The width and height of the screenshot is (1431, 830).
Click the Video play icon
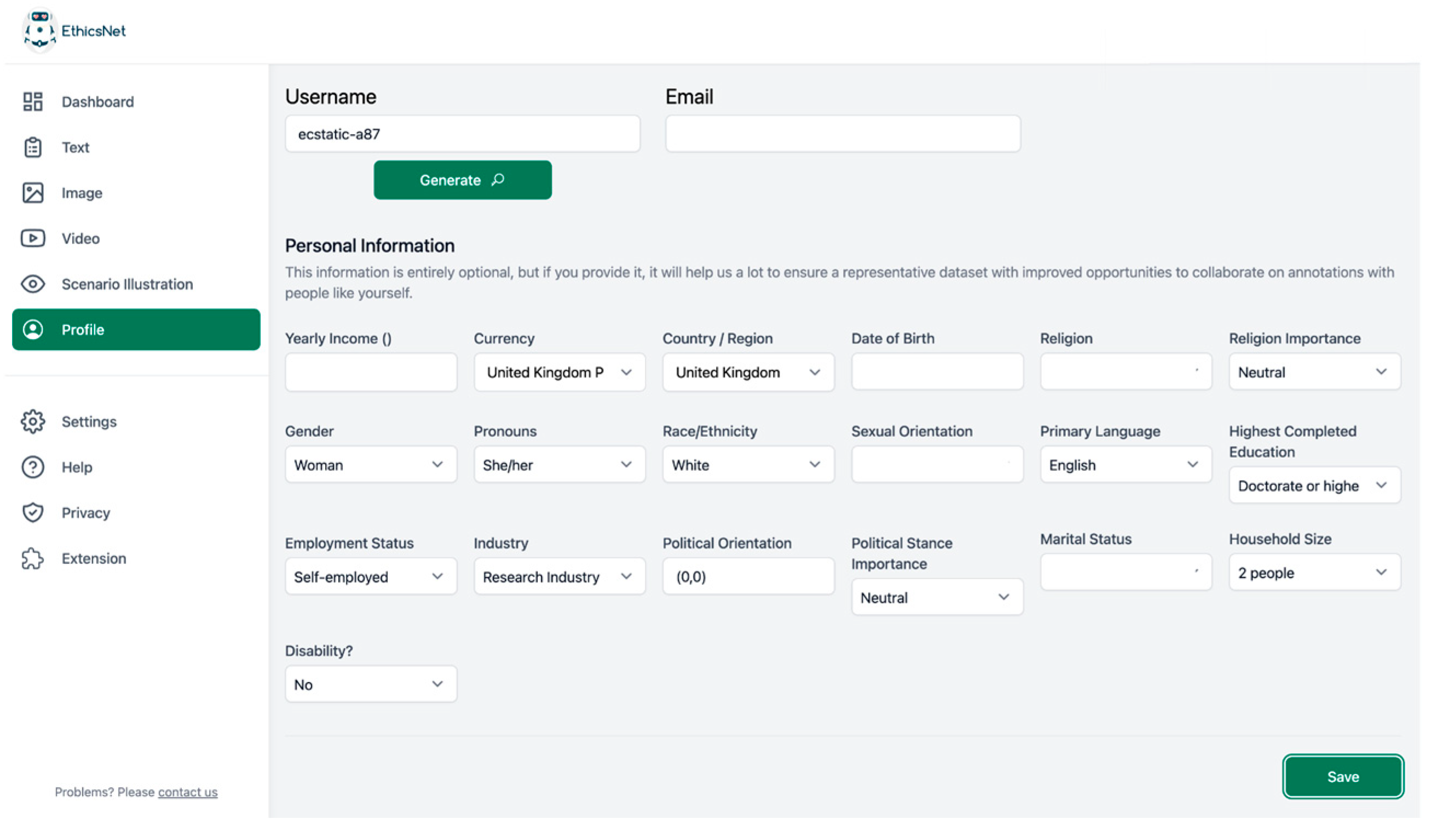click(33, 239)
